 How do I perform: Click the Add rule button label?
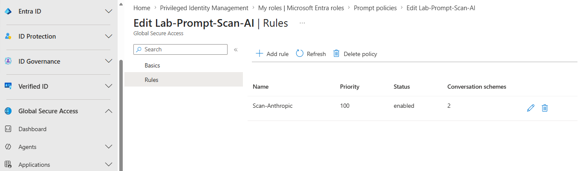click(x=277, y=54)
